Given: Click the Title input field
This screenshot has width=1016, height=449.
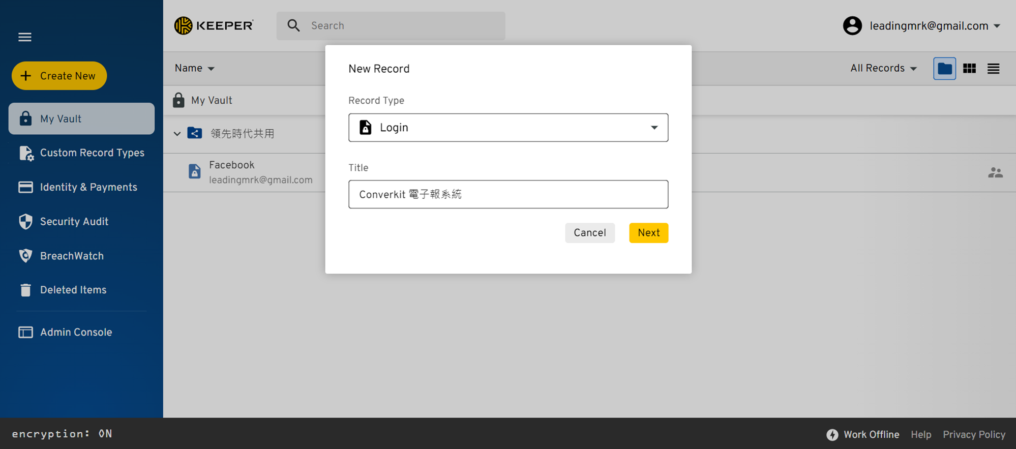Looking at the screenshot, I should tap(508, 194).
